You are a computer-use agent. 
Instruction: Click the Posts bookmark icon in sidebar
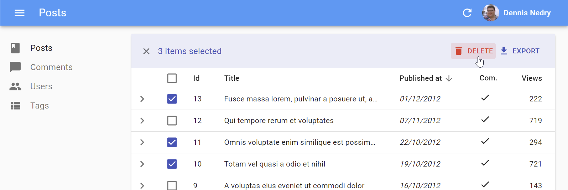tap(15, 48)
